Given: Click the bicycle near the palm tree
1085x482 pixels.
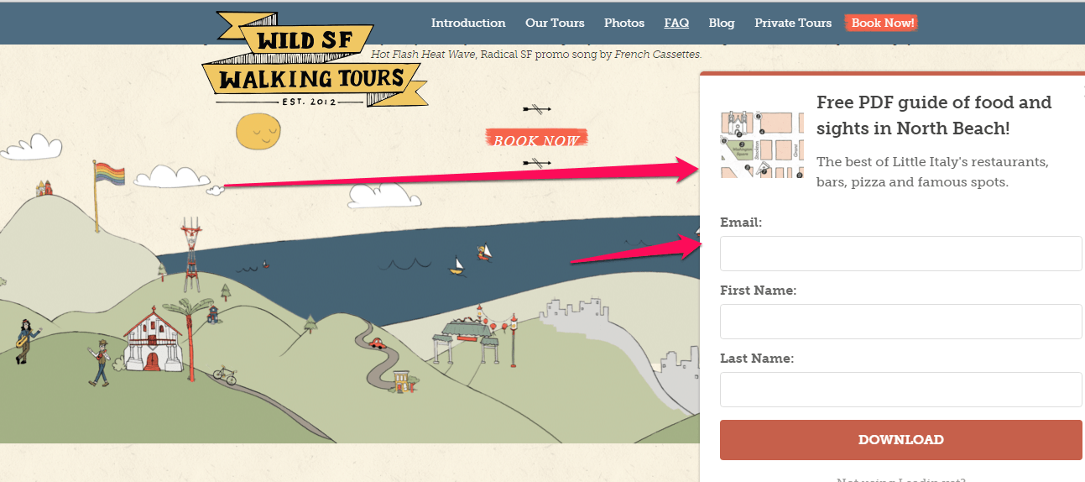Looking at the screenshot, I should [224, 375].
